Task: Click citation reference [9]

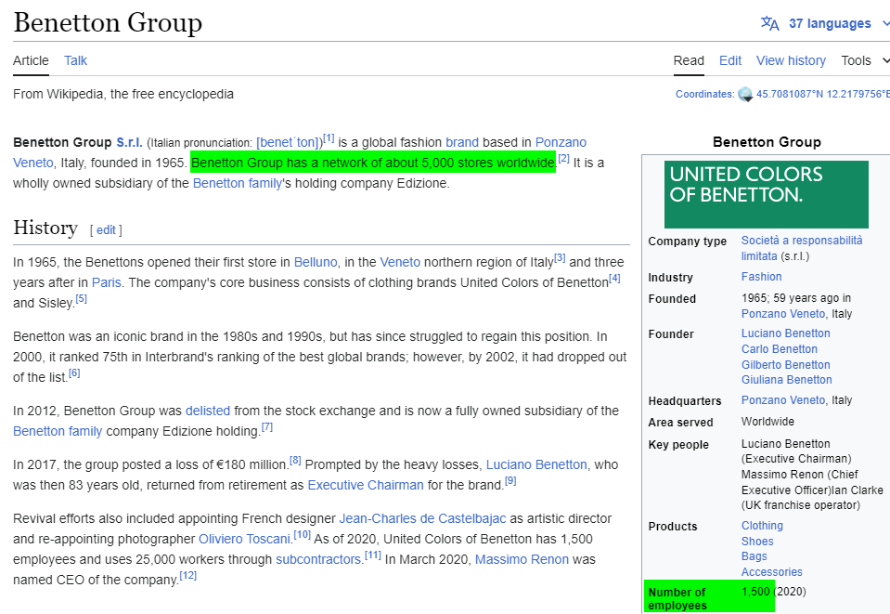Action: click(x=510, y=481)
